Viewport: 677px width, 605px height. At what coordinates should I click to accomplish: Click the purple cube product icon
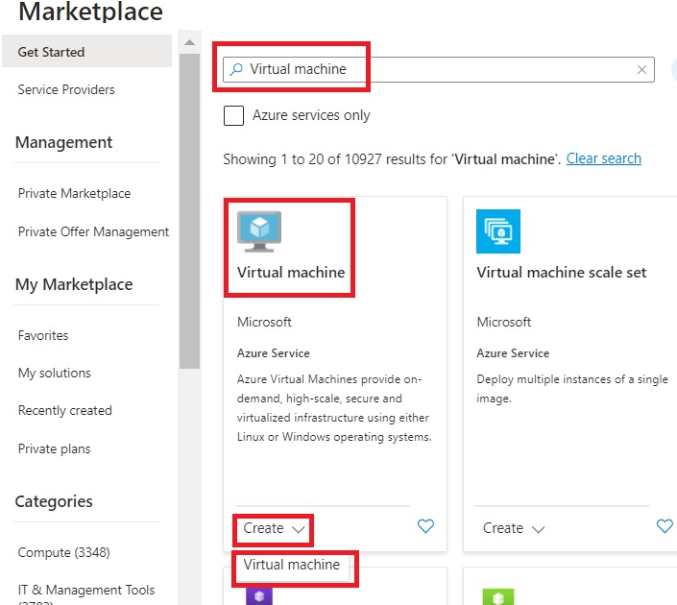coord(259,596)
